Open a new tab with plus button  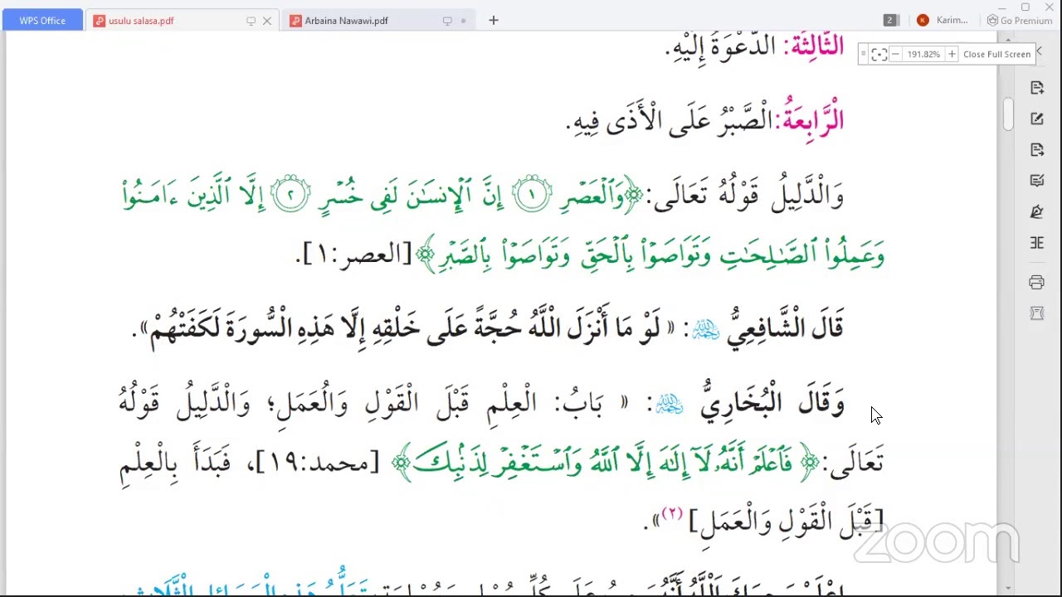[494, 20]
